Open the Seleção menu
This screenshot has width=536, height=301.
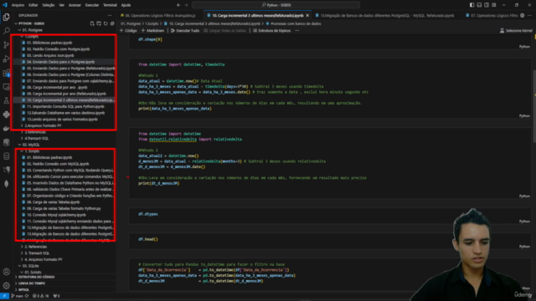pyautogui.click(x=49, y=5)
